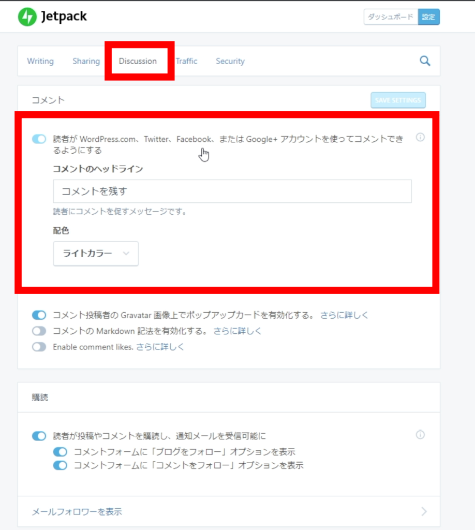Click the '購読' section heading
The image size is (475, 530).
[40, 397]
